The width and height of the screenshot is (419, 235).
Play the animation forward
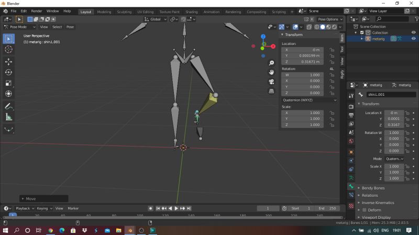point(177,208)
